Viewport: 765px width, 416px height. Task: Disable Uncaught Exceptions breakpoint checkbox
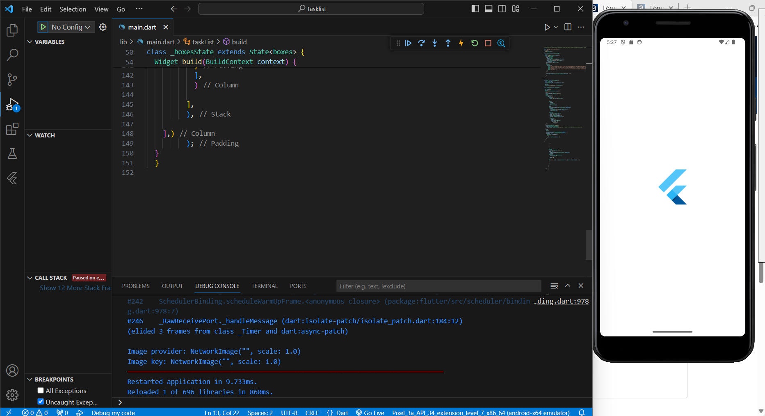[41, 402]
